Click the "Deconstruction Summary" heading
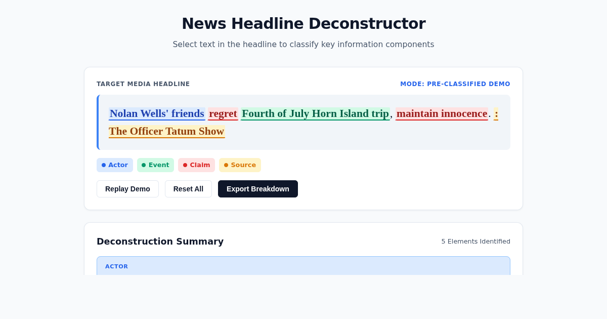Image resolution: width=607 pixels, height=319 pixels. [x=160, y=242]
